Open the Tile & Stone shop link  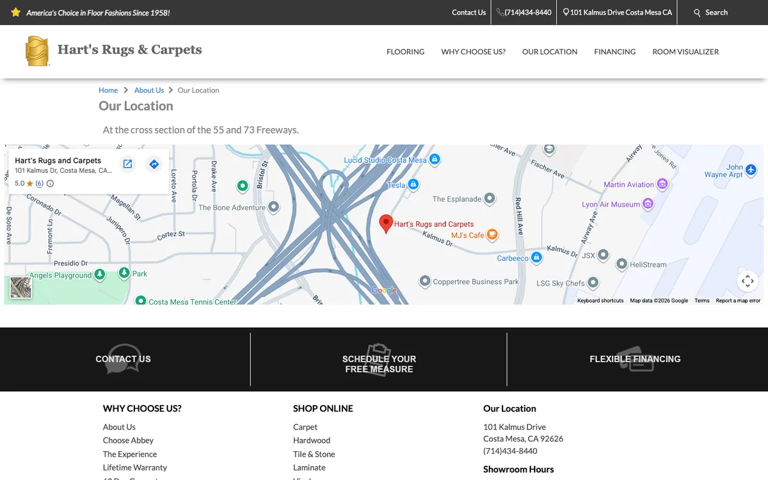point(314,454)
